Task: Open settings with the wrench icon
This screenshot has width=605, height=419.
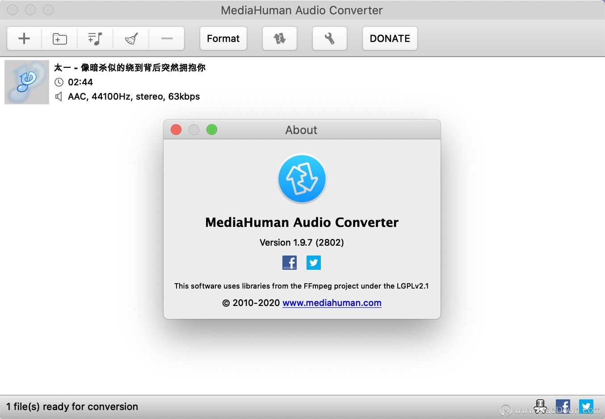Action: [x=330, y=38]
